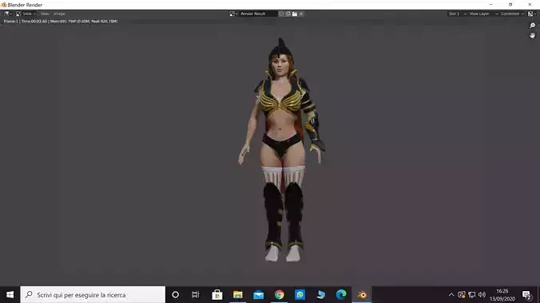Open the notification center icon

(526, 295)
